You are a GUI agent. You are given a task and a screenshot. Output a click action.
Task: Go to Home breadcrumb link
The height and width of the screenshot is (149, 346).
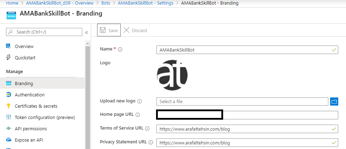(x=12, y=3)
